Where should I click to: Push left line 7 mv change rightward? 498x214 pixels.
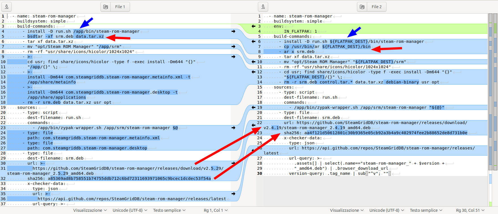coord(233,47)
